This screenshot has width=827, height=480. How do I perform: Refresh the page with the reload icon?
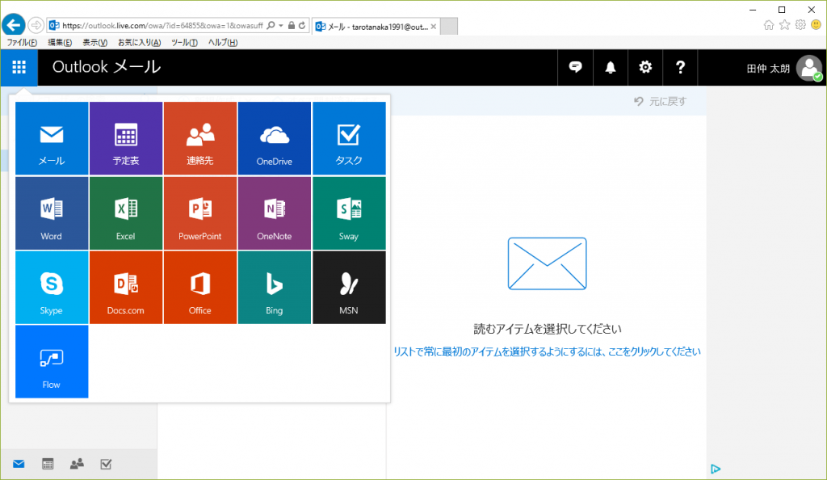click(x=302, y=25)
